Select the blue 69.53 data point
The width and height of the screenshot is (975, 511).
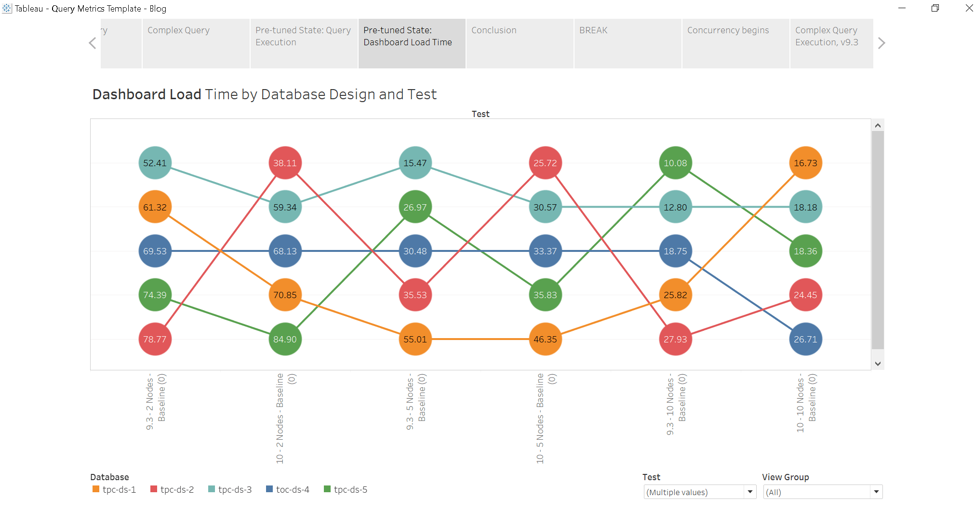(x=155, y=251)
